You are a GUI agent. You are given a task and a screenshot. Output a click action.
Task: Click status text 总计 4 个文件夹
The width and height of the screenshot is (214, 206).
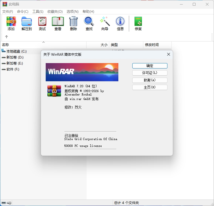(x=126, y=203)
